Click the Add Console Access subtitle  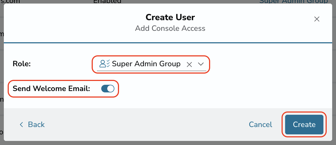170,28
